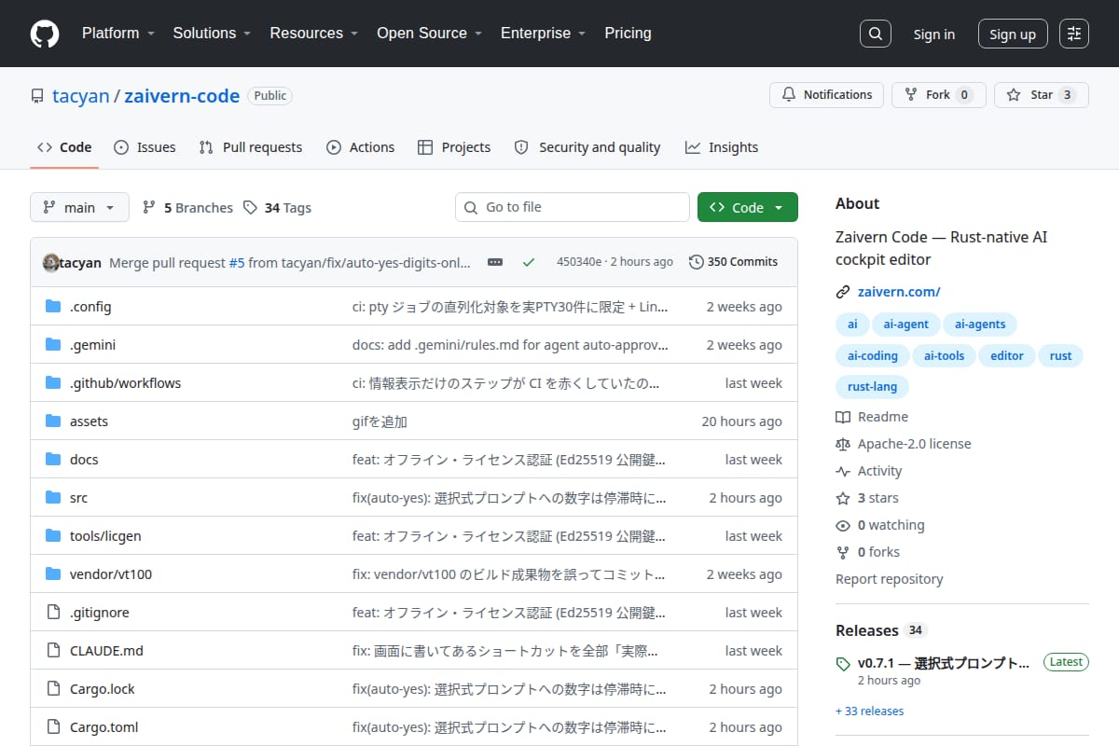Open the Activity pulse link
The image size is (1119, 746).
coord(869,471)
